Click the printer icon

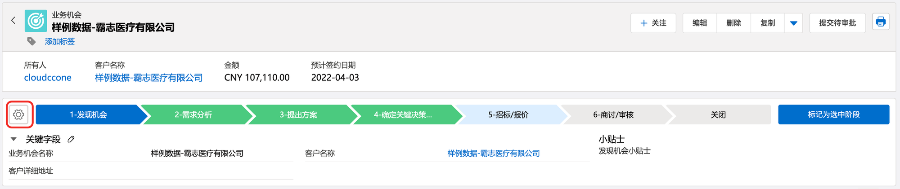[881, 22]
